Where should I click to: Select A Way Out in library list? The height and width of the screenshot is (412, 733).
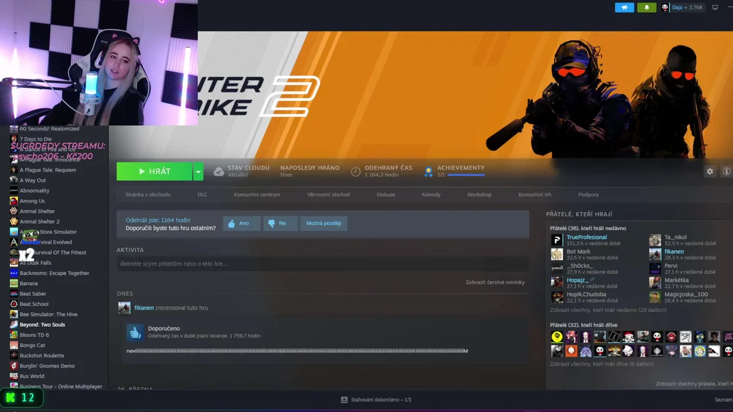click(33, 180)
